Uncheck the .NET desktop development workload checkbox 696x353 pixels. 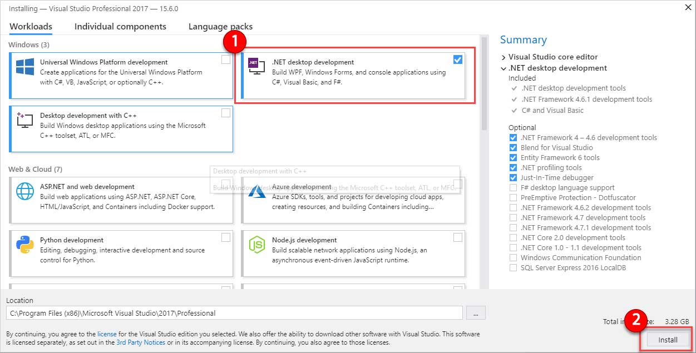458,59
